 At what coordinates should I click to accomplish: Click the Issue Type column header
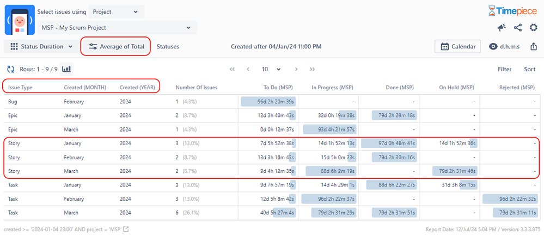coord(20,88)
